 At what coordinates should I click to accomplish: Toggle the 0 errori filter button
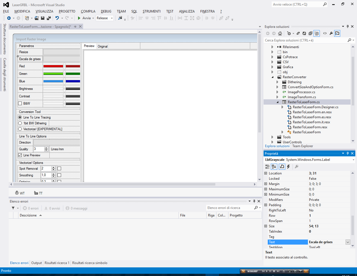(x=31, y=208)
